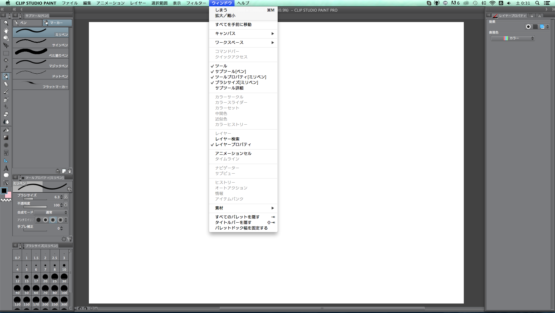Select the Frame Border tool
The image size is (555, 313).
[x=6, y=153]
